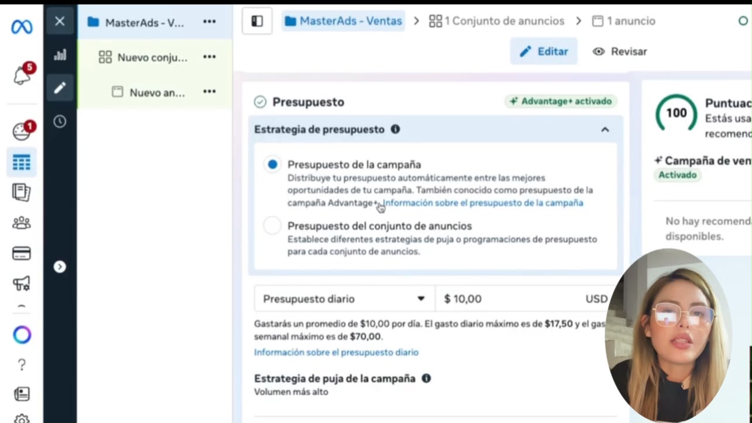Open the audiences people icon

[22, 223]
